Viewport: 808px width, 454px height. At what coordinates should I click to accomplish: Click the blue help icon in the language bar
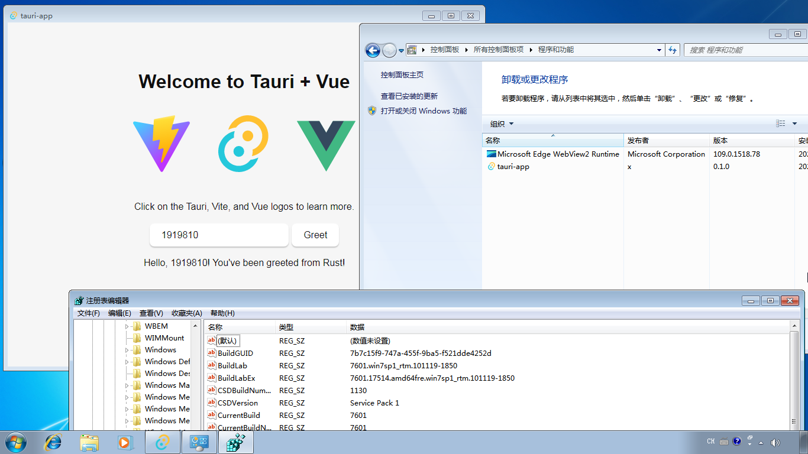[737, 441]
